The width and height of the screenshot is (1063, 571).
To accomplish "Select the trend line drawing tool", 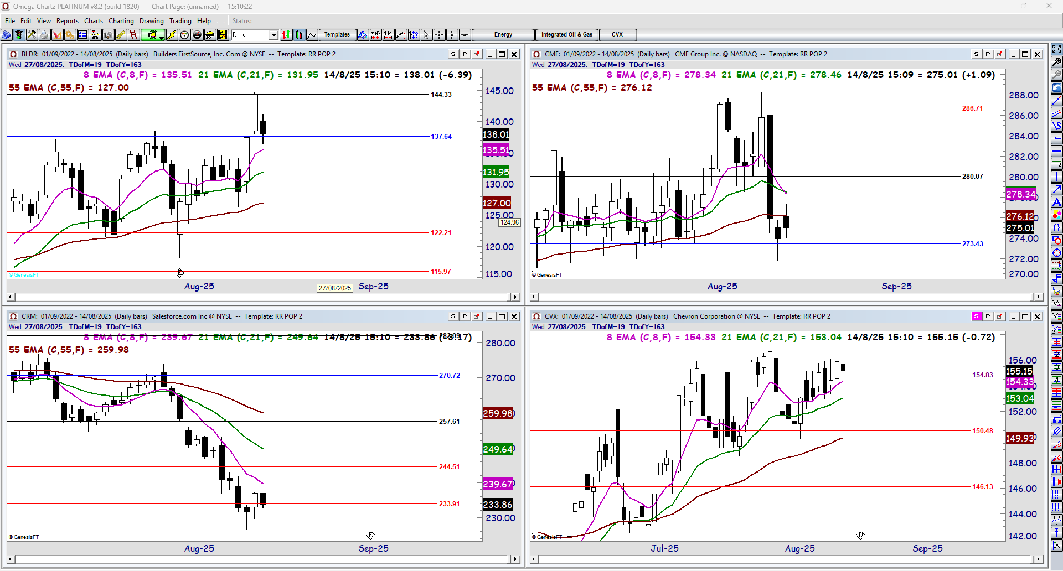I will (1057, 100).
